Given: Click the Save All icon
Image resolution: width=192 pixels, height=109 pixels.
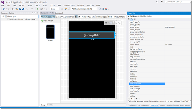Looking at the screenshot, I should (23, 9).
